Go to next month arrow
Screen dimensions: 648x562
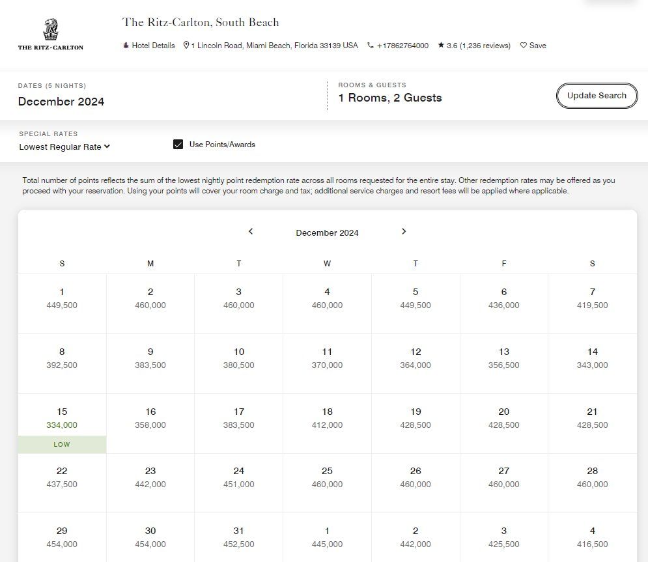point(404,231)
